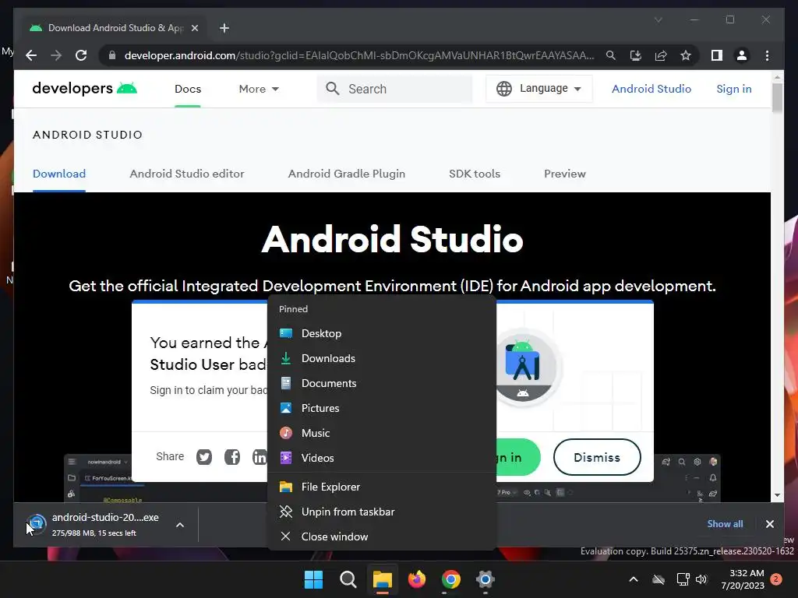Screen dimensions: 798x598
Task: Dismiss the badge dialog
Action: coord(597,457)
